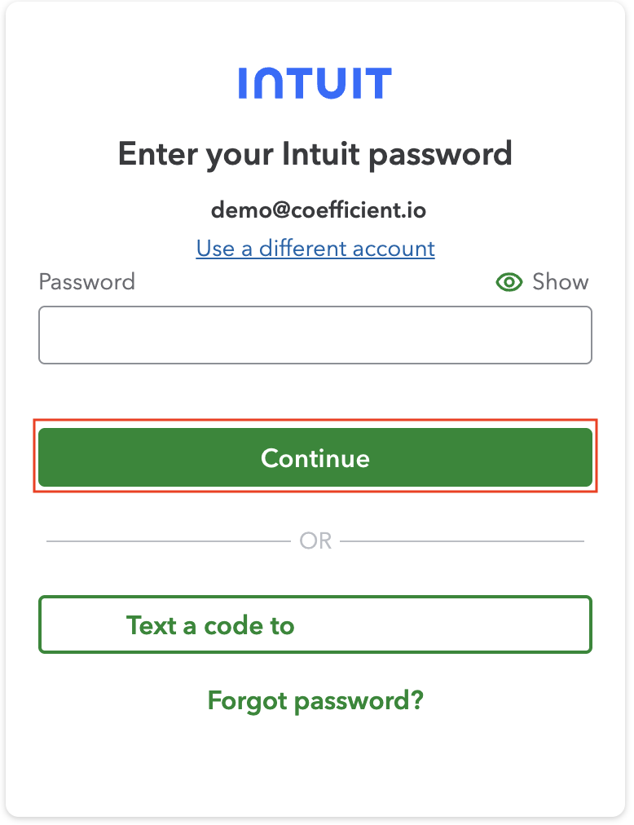This screenshot has width=634, height=825.
Task: Click the Intuit logo
Action: pyautogui.click(x=315, y=83)
